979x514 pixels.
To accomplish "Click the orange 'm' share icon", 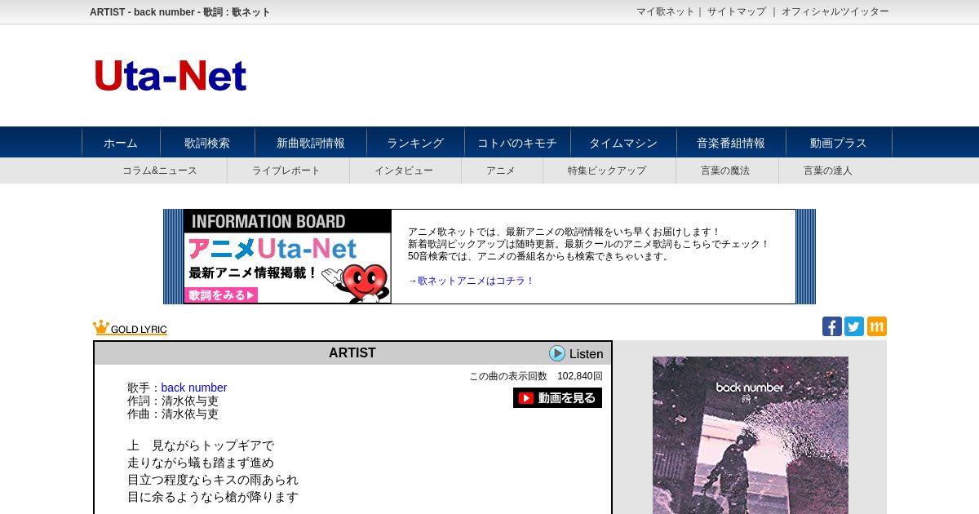I will pyautogui.click(x=876, y=326).
